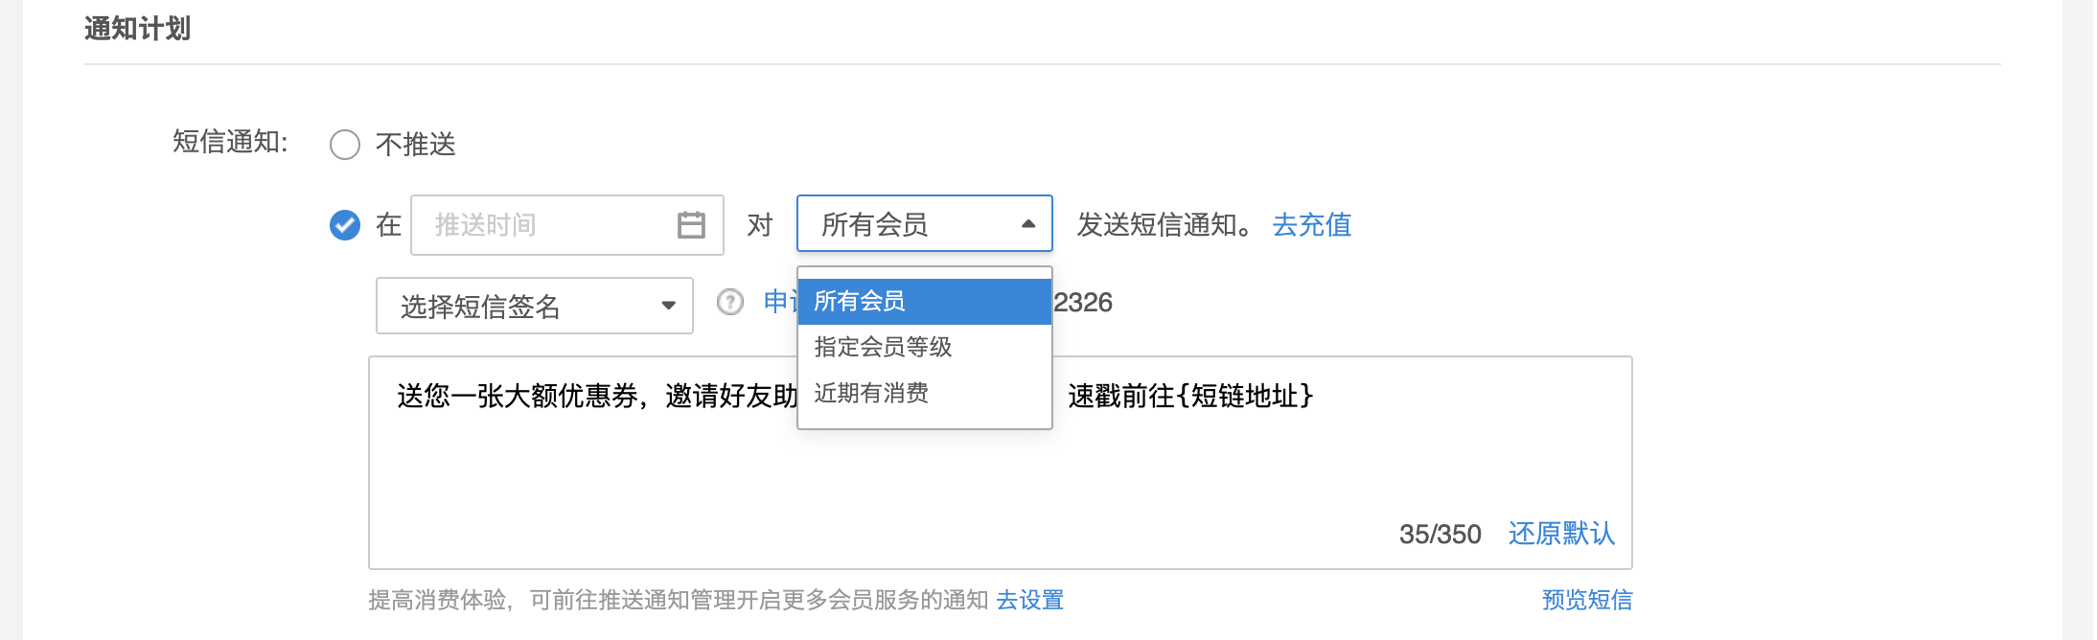Click the 通知计划 section heading
The height and width of the screenshot is (640, 2097).
[137, 29]
